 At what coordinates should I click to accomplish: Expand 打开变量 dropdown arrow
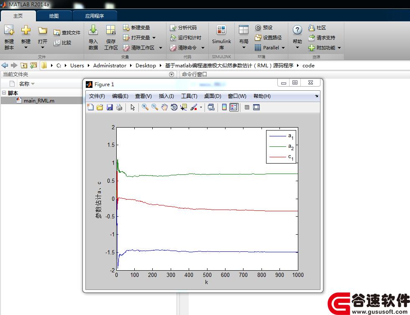tap(154, 38)
